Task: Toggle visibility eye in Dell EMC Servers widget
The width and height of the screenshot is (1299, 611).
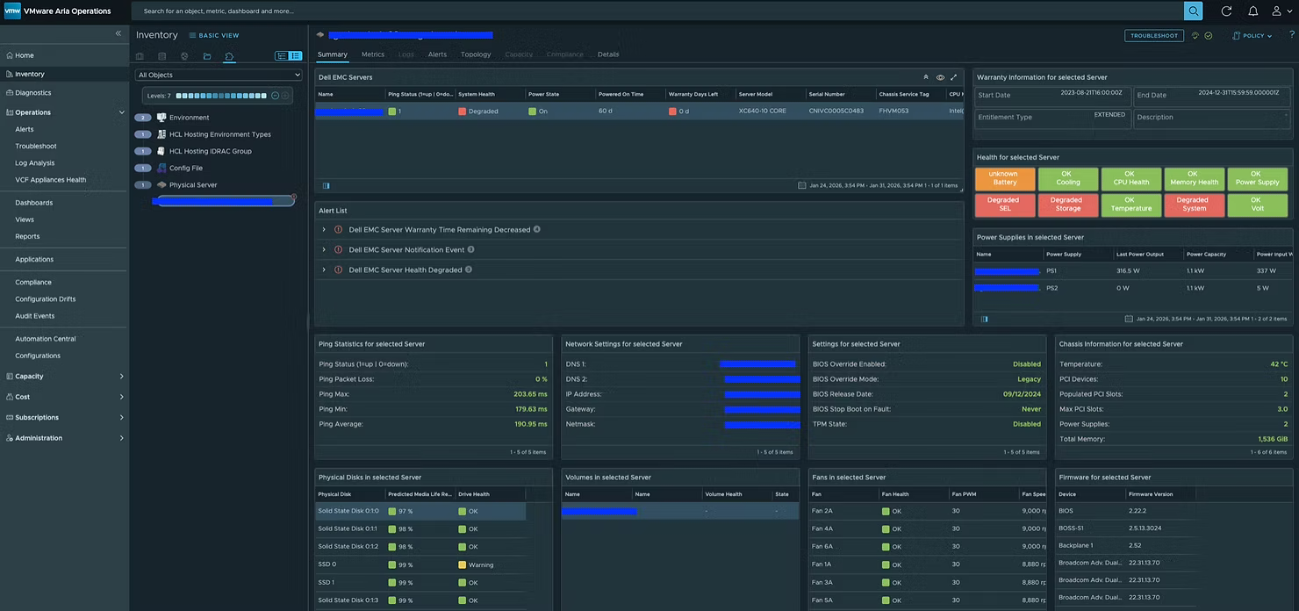Action: click(x=940, y=77)
